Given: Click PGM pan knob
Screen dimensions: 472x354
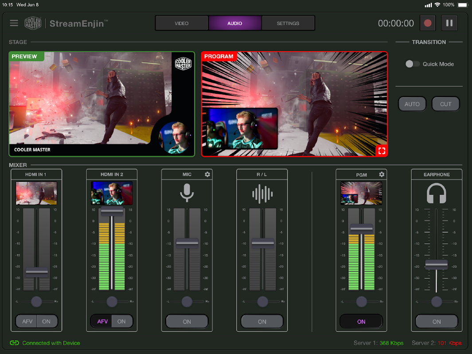Looking at the screenshot, I should pos(361,301).
